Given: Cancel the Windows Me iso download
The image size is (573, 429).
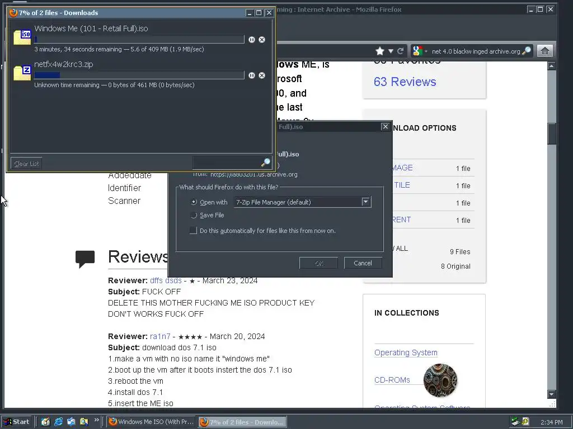Looking at the screenshot, I should coord(262,40).
